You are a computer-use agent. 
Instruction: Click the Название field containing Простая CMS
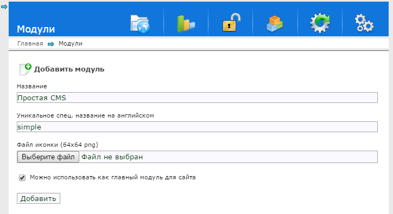coord(197,98)
